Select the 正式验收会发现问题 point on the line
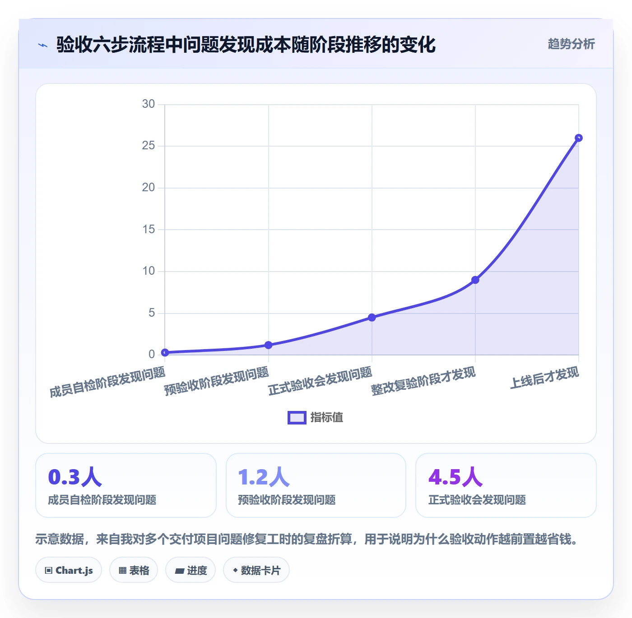This screenshot has height=618, width=632. coord(372,318)
